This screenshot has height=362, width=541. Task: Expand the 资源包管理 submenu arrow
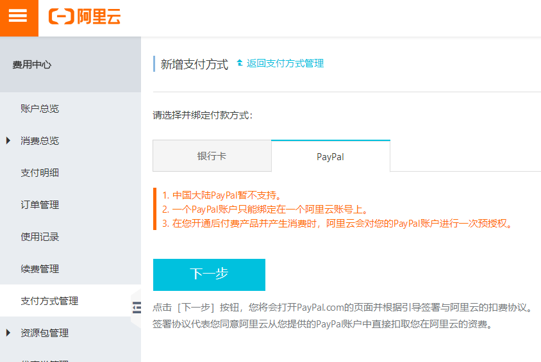pos(8,333)
